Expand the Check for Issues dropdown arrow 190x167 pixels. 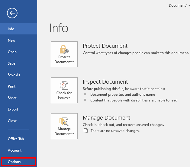pyautogui.click(x=69, y=98)
